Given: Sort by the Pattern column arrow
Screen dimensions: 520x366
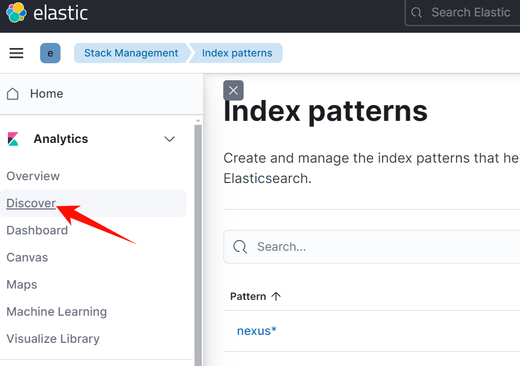Looking at the screenshot, I should tap(276, 296).
